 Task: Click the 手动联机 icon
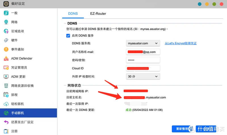click(x=6, y=113)
